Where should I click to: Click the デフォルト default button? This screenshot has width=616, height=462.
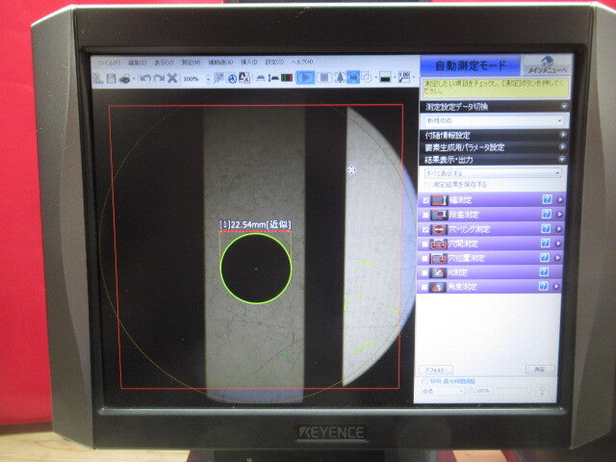click(436, 370)
